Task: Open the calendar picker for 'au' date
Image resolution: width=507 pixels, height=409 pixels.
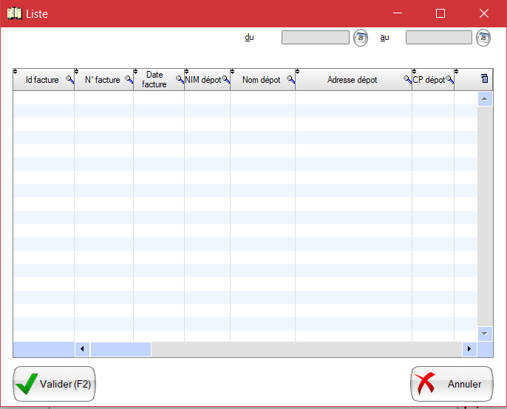Action: point(483,37)
